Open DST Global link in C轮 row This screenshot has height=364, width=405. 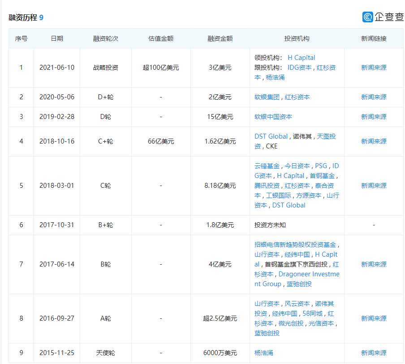click(x=289, y=205)
